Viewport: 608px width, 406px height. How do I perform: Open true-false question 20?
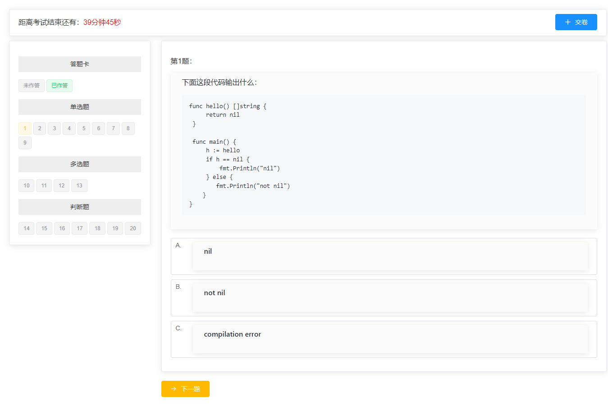[133, 228]
